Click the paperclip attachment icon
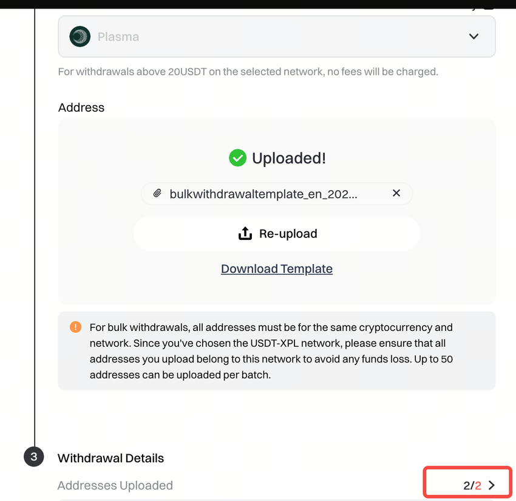The height and width of the screenshot is (501, 516). (157, 194)
